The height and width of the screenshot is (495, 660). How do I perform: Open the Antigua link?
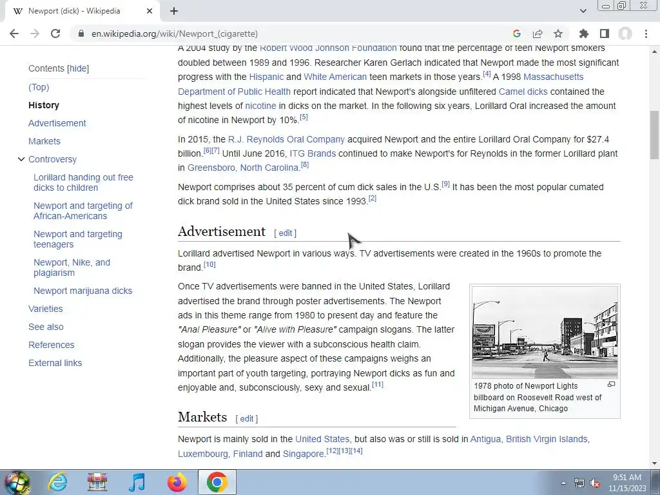click(485, 440)
